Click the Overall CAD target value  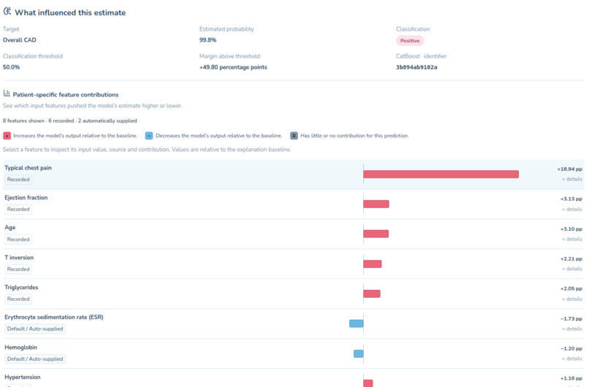(x=20, y=39)
